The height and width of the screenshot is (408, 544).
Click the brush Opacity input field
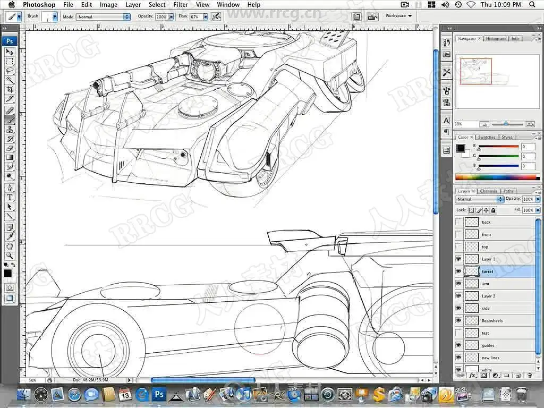[161, 17]
